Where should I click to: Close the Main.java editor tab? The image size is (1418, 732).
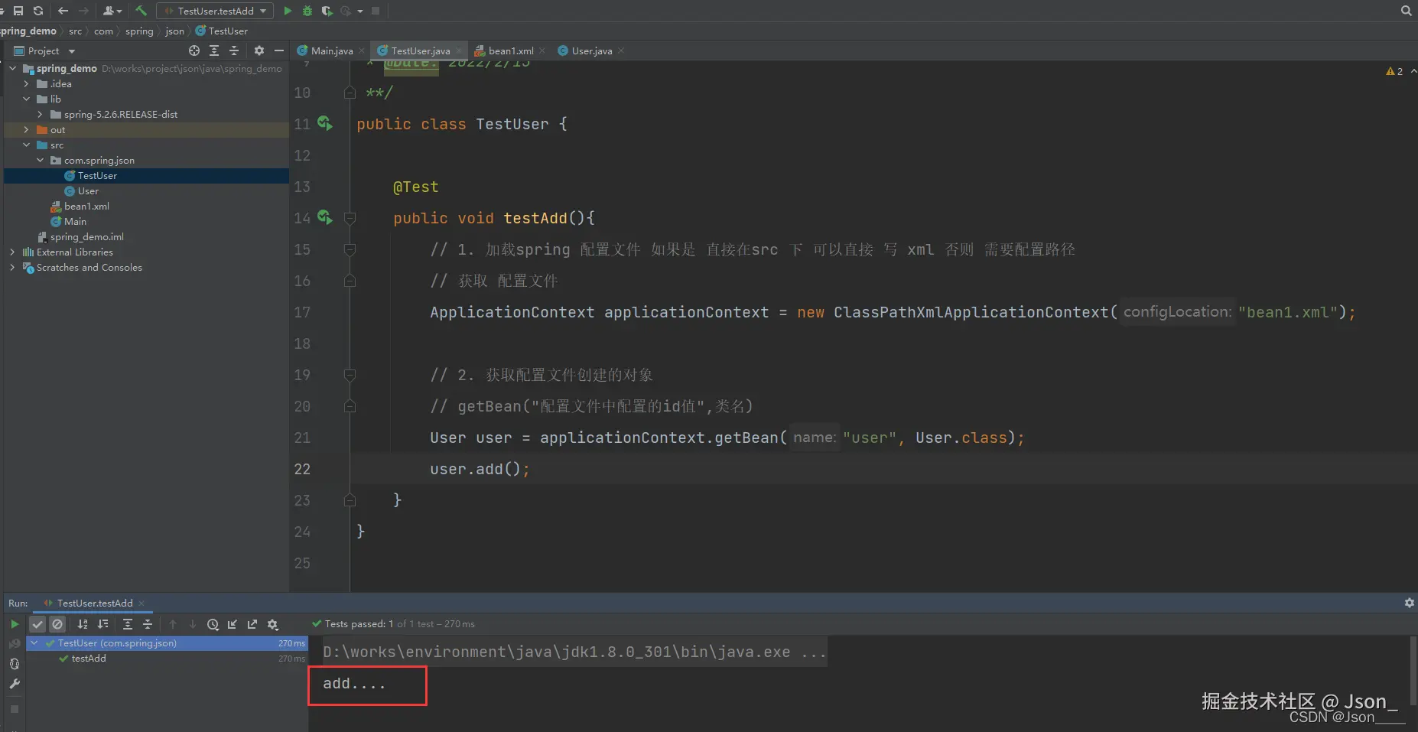(x=362, y=50)
